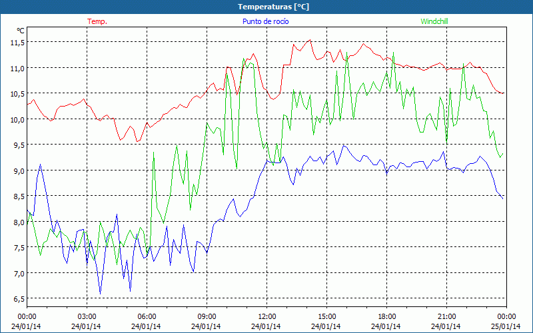Image resolution: width=533 pixels, height=333 pixels.
Task: Click the 00:00 25/01/14 time label
Action: [506, 322]
